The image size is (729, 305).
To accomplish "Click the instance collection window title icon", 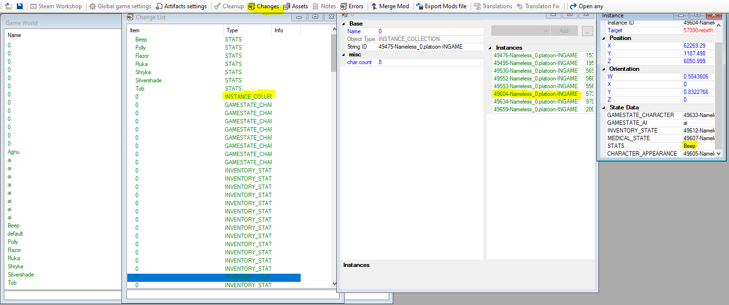I will click(345, 15).
